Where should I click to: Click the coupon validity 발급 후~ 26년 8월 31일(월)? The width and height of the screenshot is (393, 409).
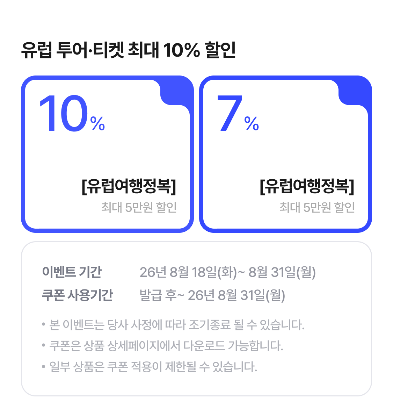(x=212, y=295)
